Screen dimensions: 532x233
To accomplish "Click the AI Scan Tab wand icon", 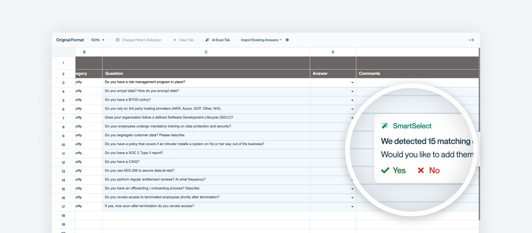I will [207, 40].
